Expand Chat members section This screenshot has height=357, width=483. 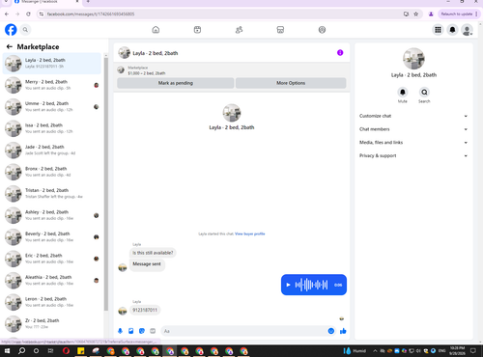(x=413, y=129)
